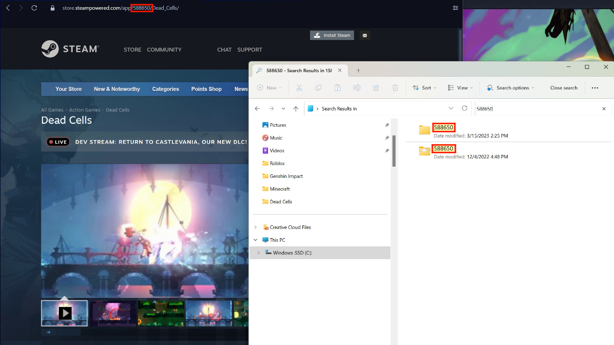The width and height of the screenshot is (614, 345).
Task: Refresh the page using the browser reload icon
Action: 34,8
